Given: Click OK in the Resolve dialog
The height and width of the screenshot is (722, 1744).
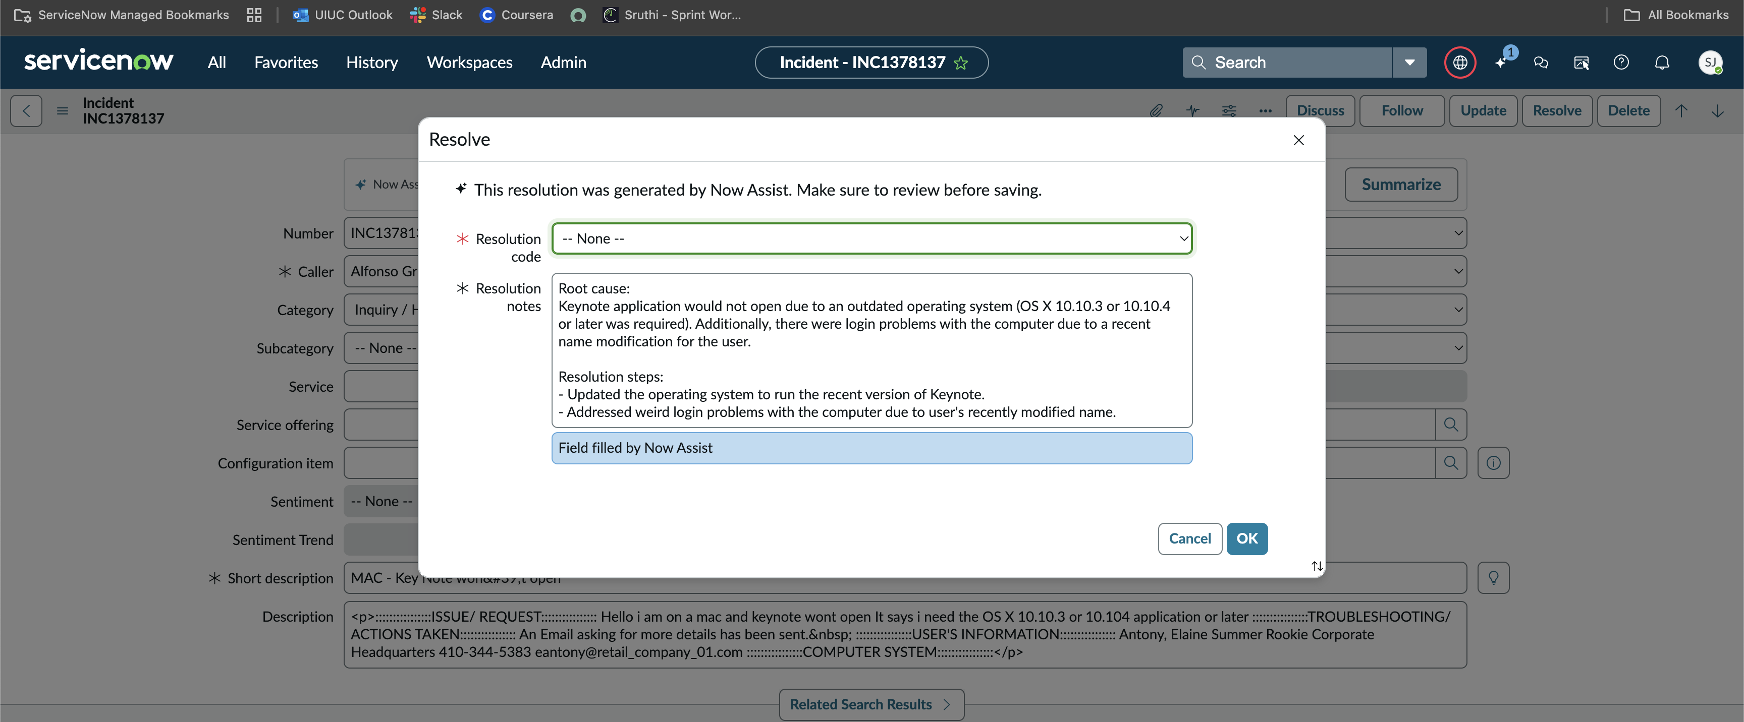Looking at the screenshot, I should [x=1246, y=538].
